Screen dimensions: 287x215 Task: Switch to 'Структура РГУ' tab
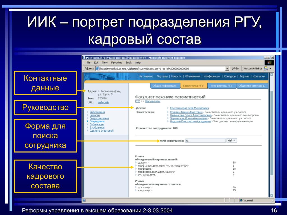[193, 86]
